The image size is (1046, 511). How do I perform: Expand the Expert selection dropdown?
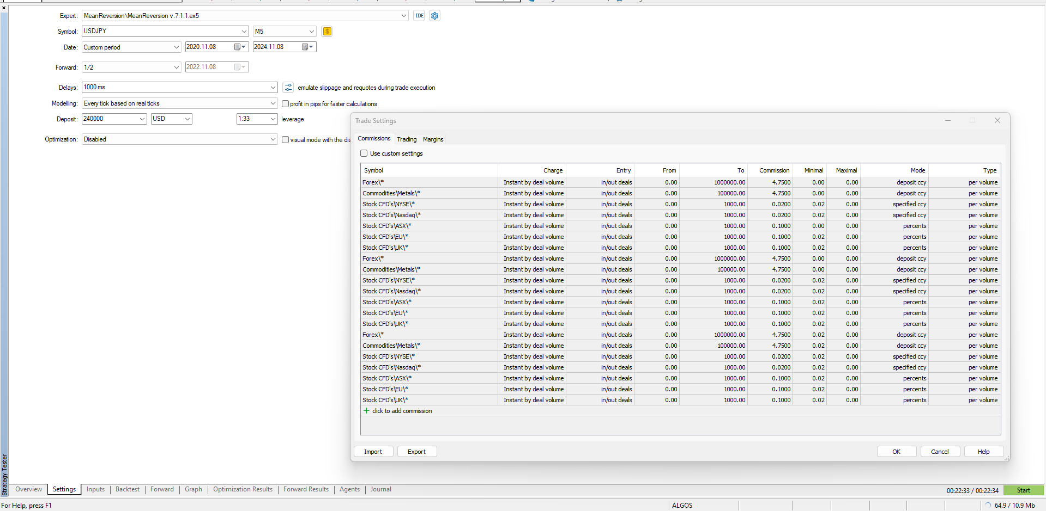tap(403, 16)
